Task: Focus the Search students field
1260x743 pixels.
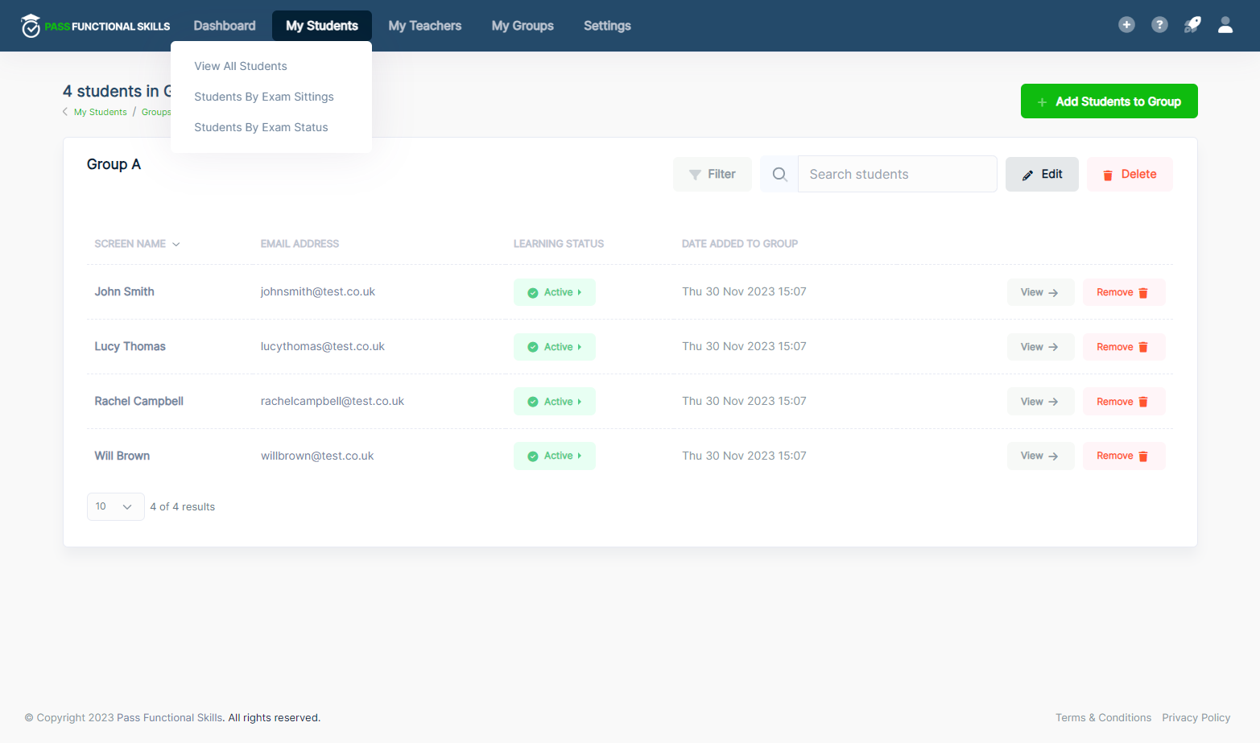Action: coord(897,174)
